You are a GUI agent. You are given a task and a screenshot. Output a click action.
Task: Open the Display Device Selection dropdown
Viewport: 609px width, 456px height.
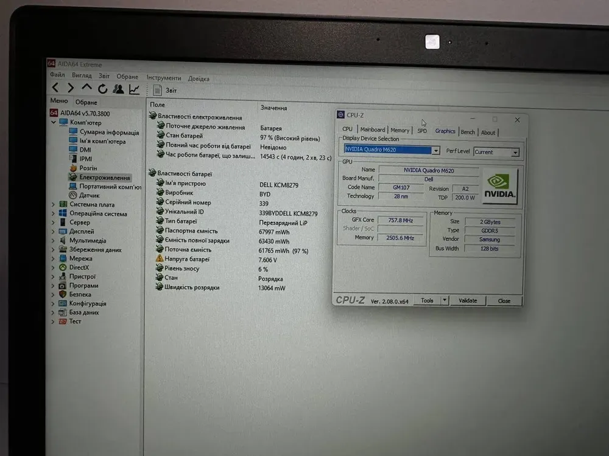[435, 151]
